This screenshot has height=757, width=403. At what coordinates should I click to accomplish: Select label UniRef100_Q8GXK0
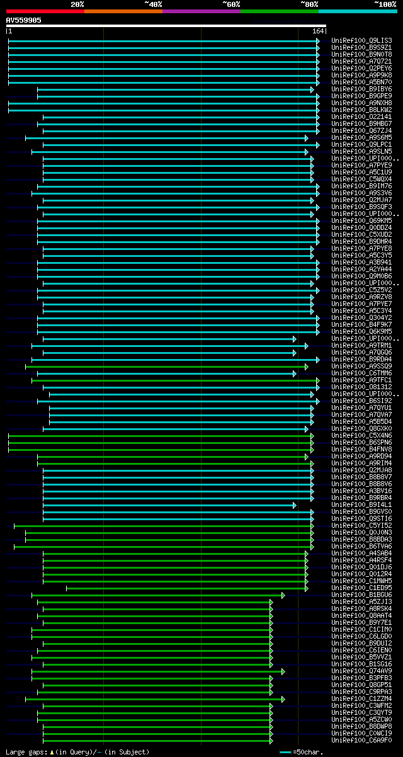click(362, 429)
